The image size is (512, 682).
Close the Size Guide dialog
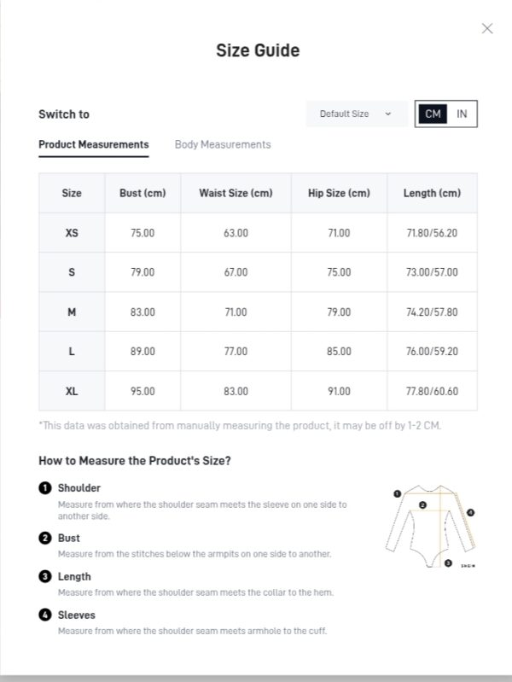point(487,29)
